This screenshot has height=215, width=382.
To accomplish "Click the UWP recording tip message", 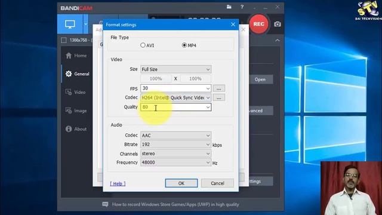I will 175,204.
